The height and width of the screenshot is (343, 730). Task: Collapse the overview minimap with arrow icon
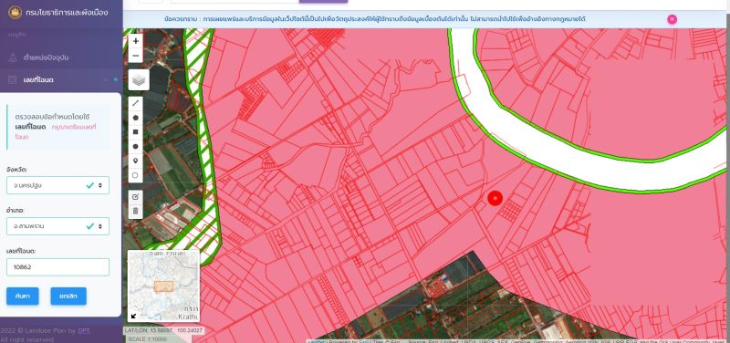(x=134, y=316)
